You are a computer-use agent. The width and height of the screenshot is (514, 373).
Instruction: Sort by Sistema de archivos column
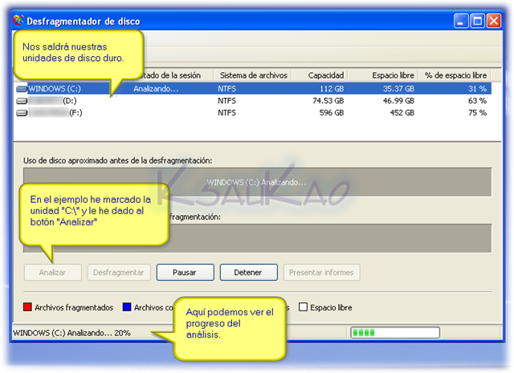point(253,75)
